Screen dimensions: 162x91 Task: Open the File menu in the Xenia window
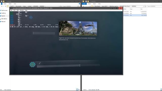(11, 10)
